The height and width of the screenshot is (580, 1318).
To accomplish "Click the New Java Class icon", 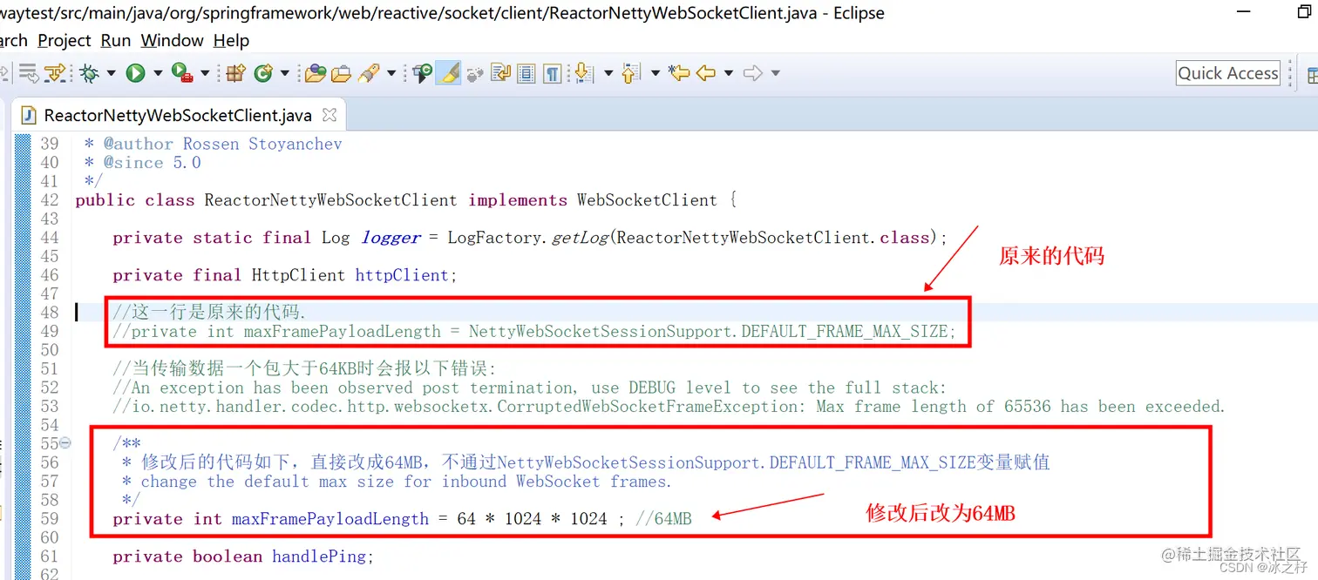I will pos(263,73).
